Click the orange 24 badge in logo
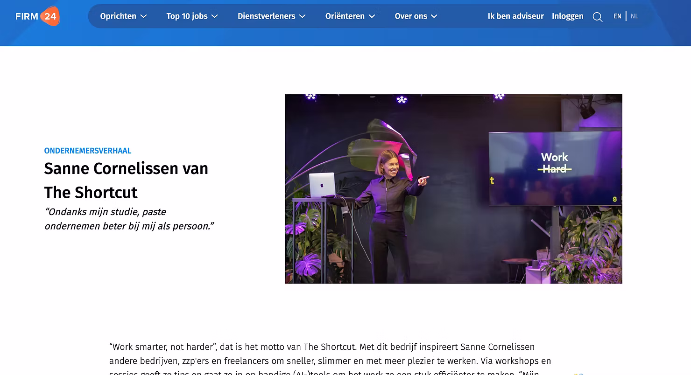 coord(50,16)
